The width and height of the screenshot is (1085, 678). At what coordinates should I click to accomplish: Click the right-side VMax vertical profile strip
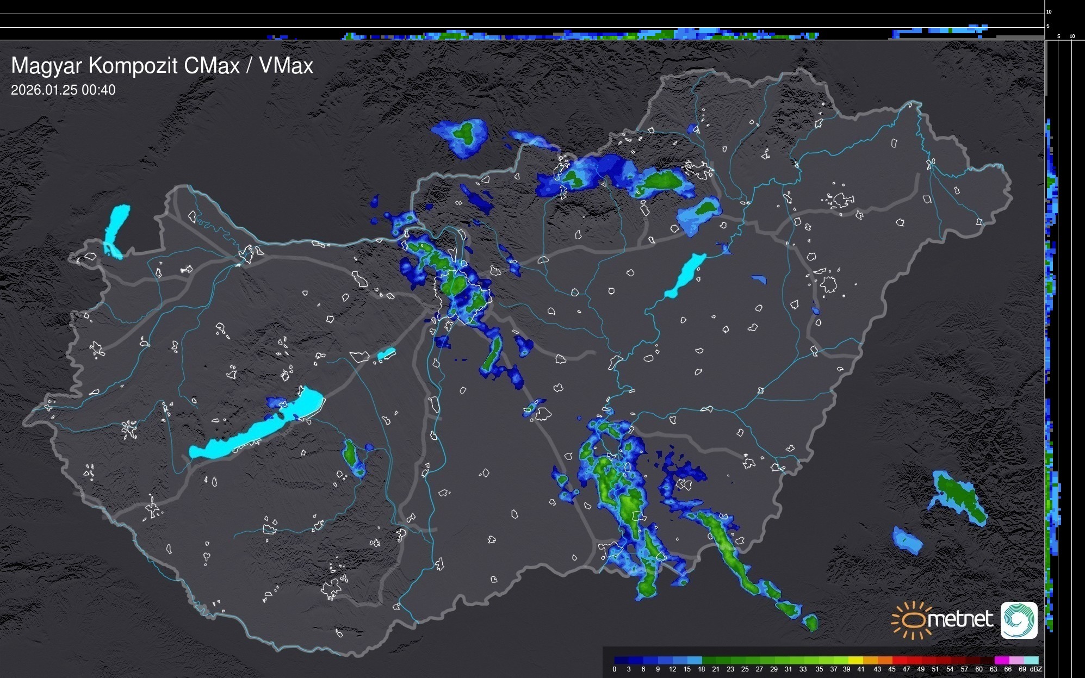point(1051,353)
